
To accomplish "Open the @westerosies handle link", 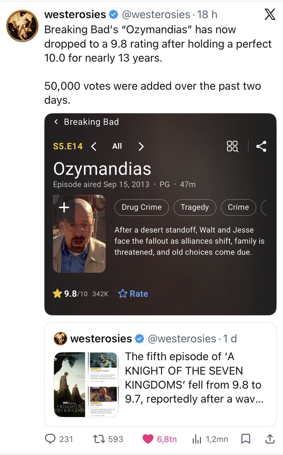I will click(156, 14).
